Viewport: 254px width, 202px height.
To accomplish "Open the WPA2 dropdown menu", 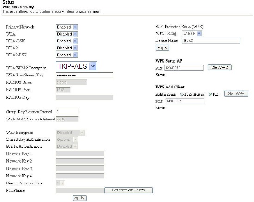I will click(67, 48).
